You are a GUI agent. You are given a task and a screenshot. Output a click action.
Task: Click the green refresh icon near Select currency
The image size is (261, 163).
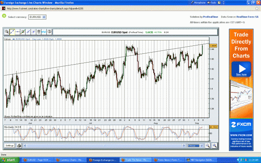click(4, 16)
